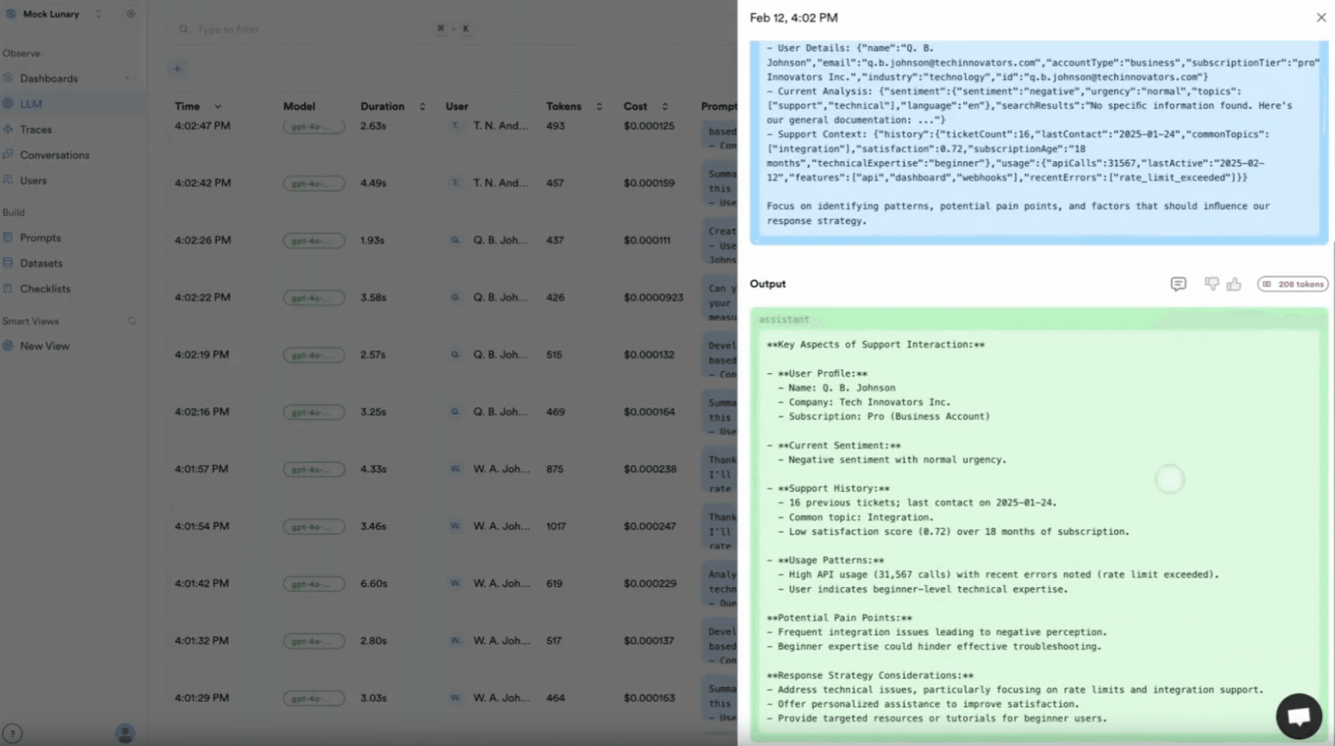Click model badge in the 2.63s row

[314, 127]
